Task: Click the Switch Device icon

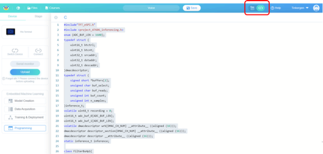Action: (x=15, y=50)
